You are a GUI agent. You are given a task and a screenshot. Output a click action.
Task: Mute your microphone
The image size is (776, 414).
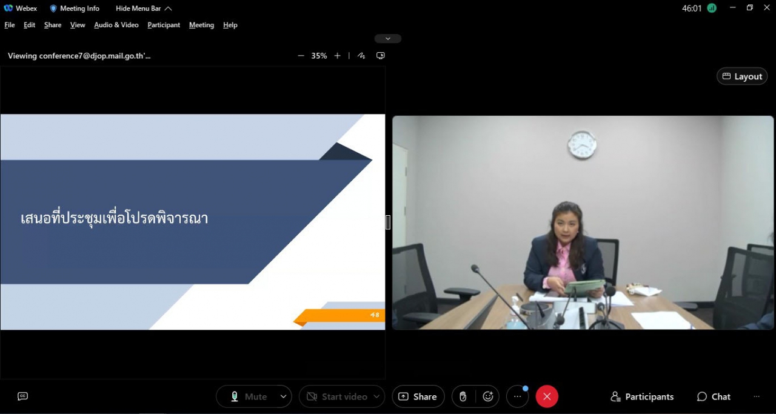coord(248,396)
